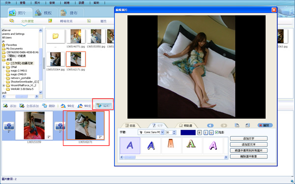
Task: Click the 2" duration on photo 1365162171
Action: click(x=100, y=137)
